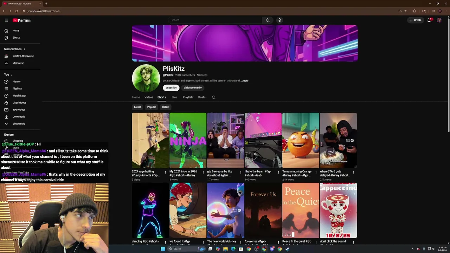450x253 pixels.
Task: Click the YouTube Premium logo
Action: click(x=22, y=20)
